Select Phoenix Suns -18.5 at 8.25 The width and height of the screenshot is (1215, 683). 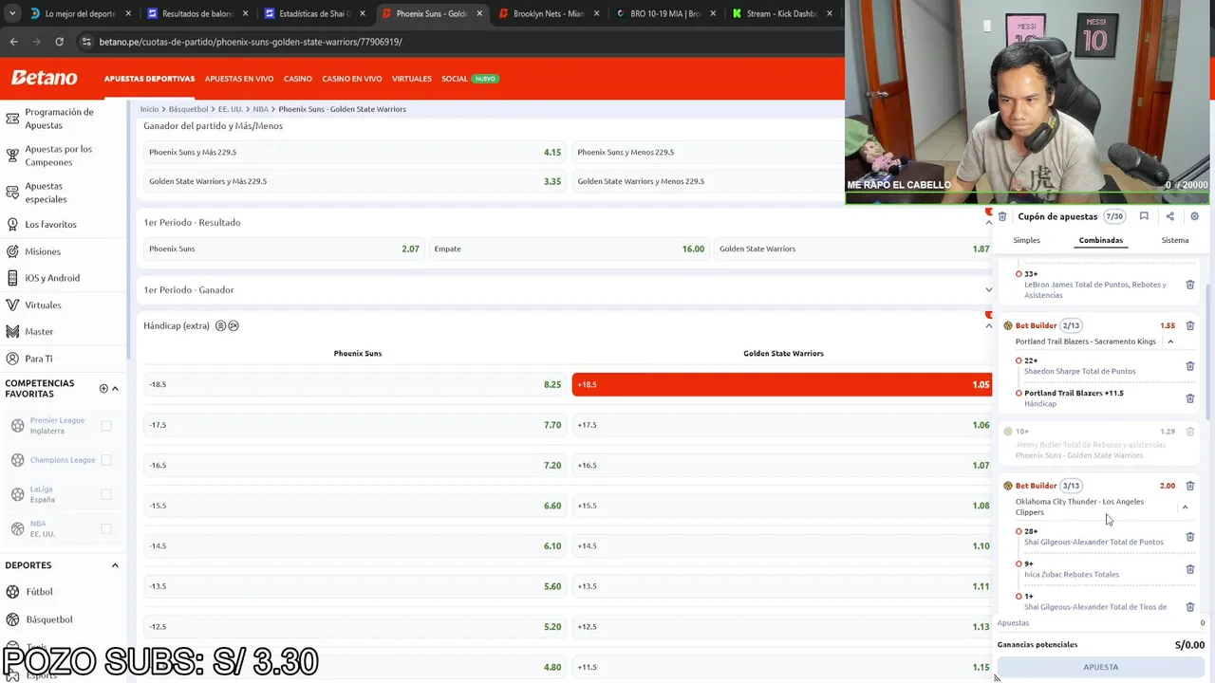[354, 384]
